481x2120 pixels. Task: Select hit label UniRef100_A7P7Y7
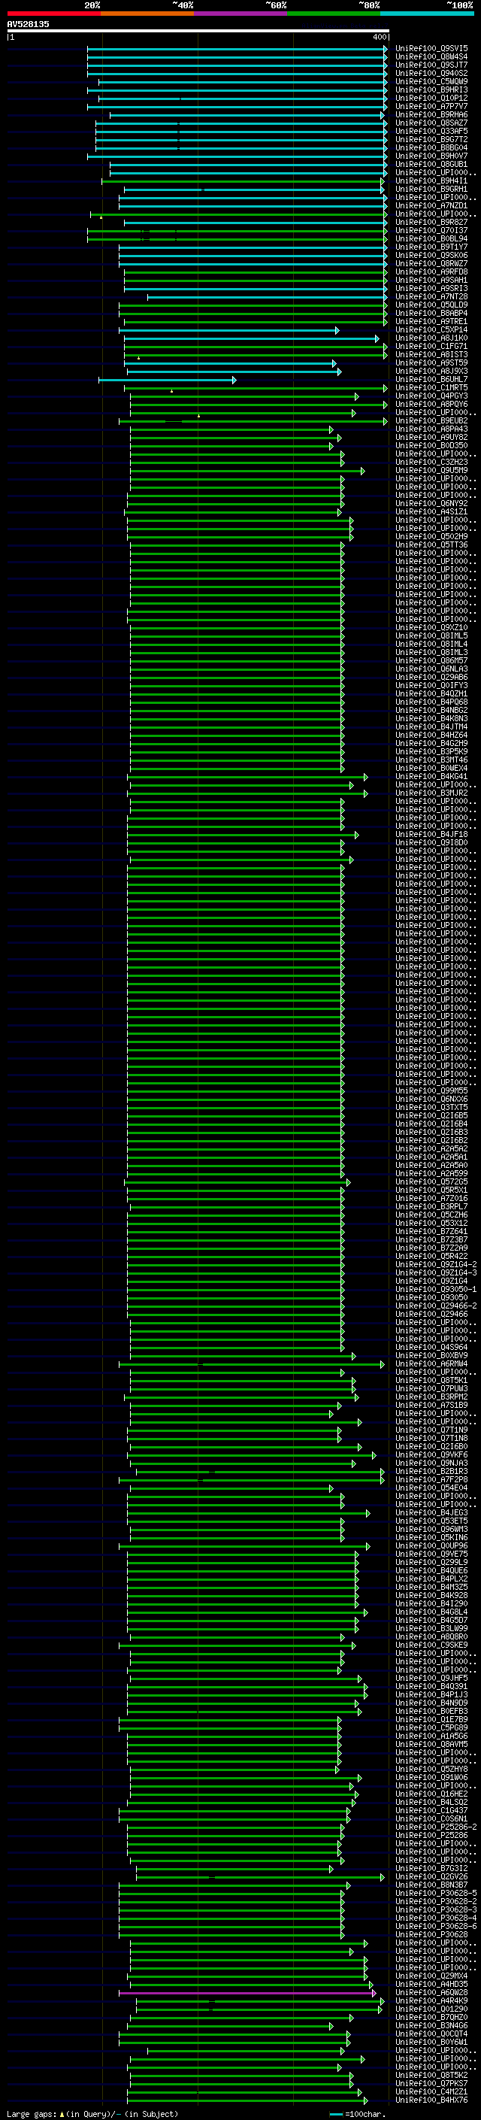(431, 106)
